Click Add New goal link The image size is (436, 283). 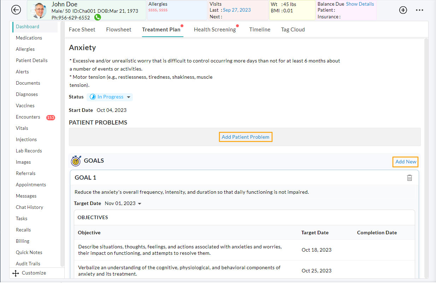click(406, 162)
